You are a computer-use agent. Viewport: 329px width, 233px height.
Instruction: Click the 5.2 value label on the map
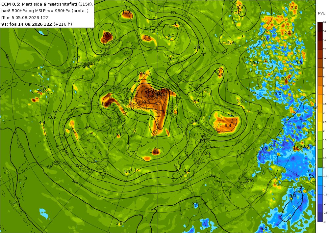[x=76, y=132]
